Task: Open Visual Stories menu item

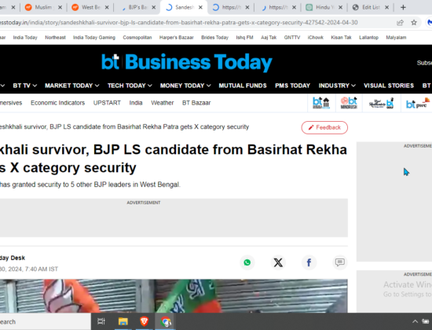Action: (389, 86)
